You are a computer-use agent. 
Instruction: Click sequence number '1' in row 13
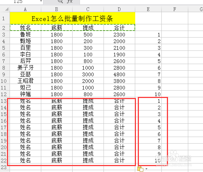point(148,101)
